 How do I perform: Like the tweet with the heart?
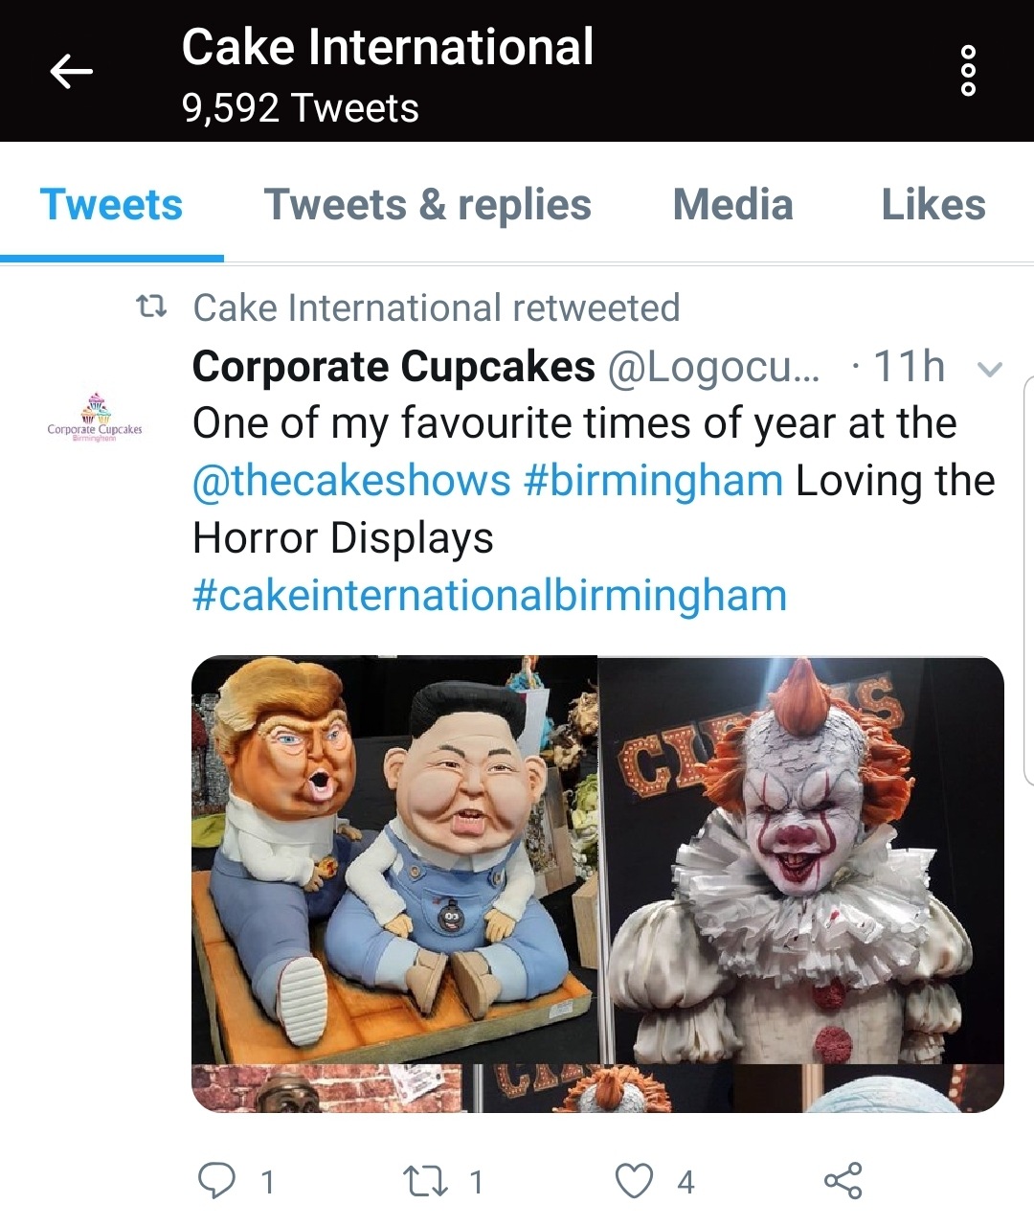(x=634, y=1181)
